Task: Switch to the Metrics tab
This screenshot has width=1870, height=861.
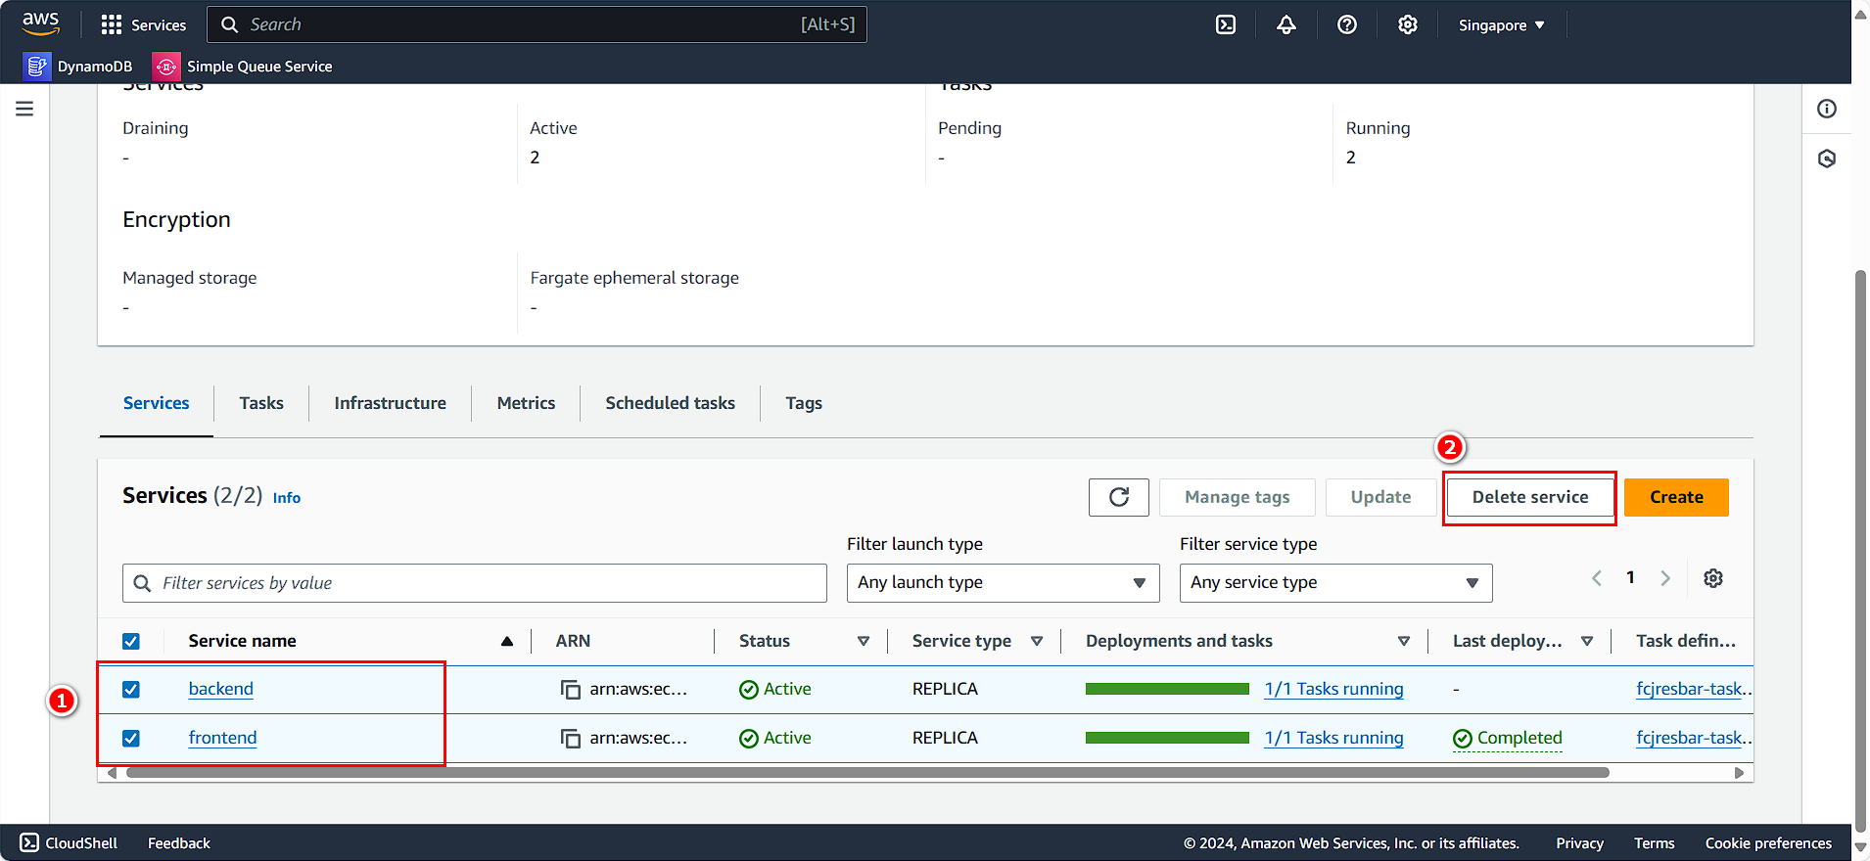Action: 526,403
